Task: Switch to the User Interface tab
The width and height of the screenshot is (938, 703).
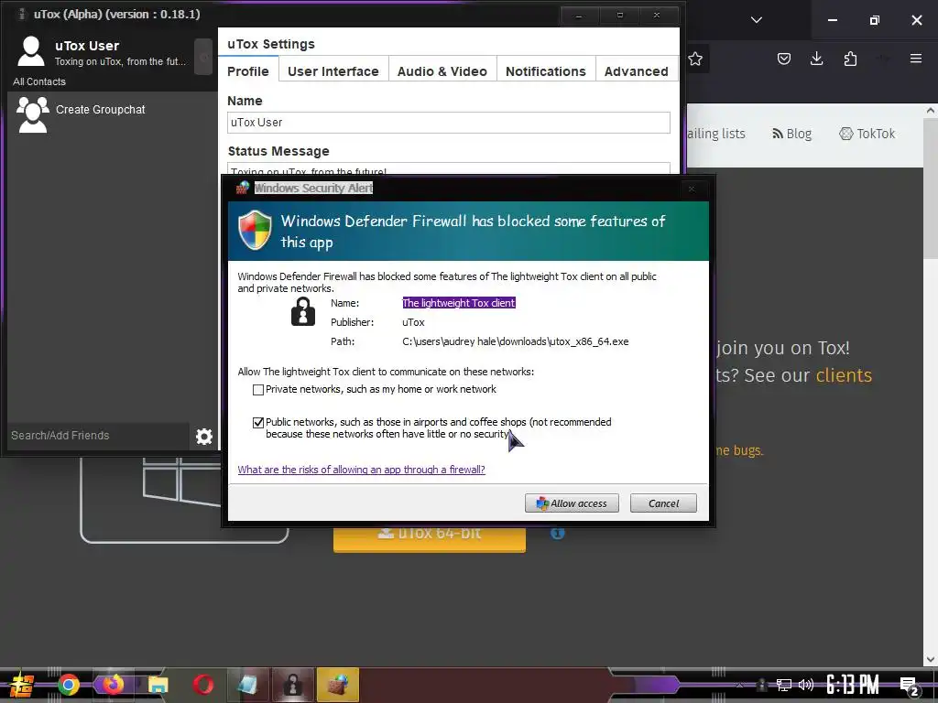Action: [333, 71]
